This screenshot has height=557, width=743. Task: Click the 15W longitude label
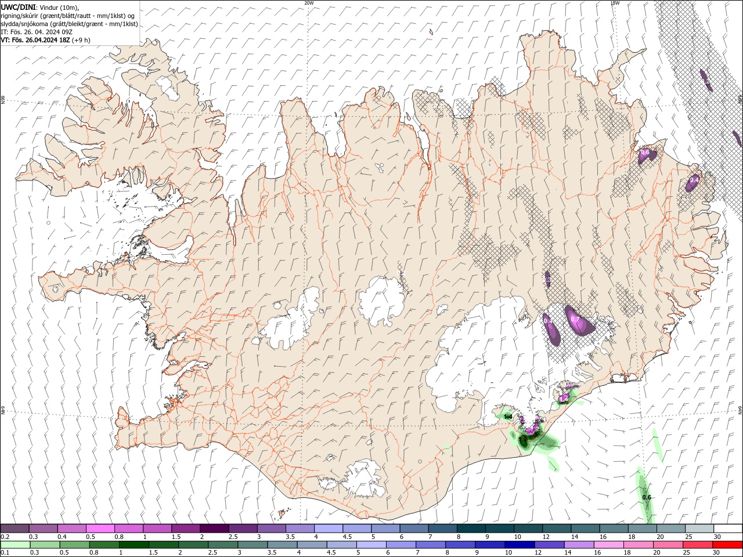615,3
